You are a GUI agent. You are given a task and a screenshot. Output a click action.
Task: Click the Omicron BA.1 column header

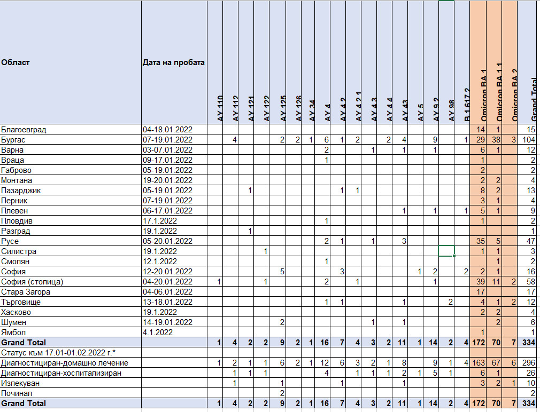[x=478, y=62]
